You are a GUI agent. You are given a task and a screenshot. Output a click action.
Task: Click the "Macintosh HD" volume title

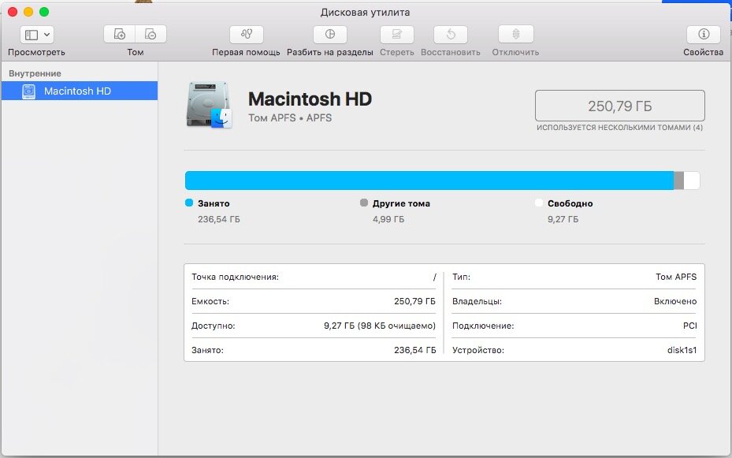pyautogui.click(x=310, y=99)
